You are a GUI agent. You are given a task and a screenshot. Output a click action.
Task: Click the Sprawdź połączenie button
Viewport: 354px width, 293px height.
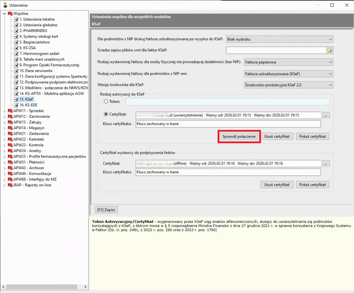pyautogui.click(x=239, y=136)
